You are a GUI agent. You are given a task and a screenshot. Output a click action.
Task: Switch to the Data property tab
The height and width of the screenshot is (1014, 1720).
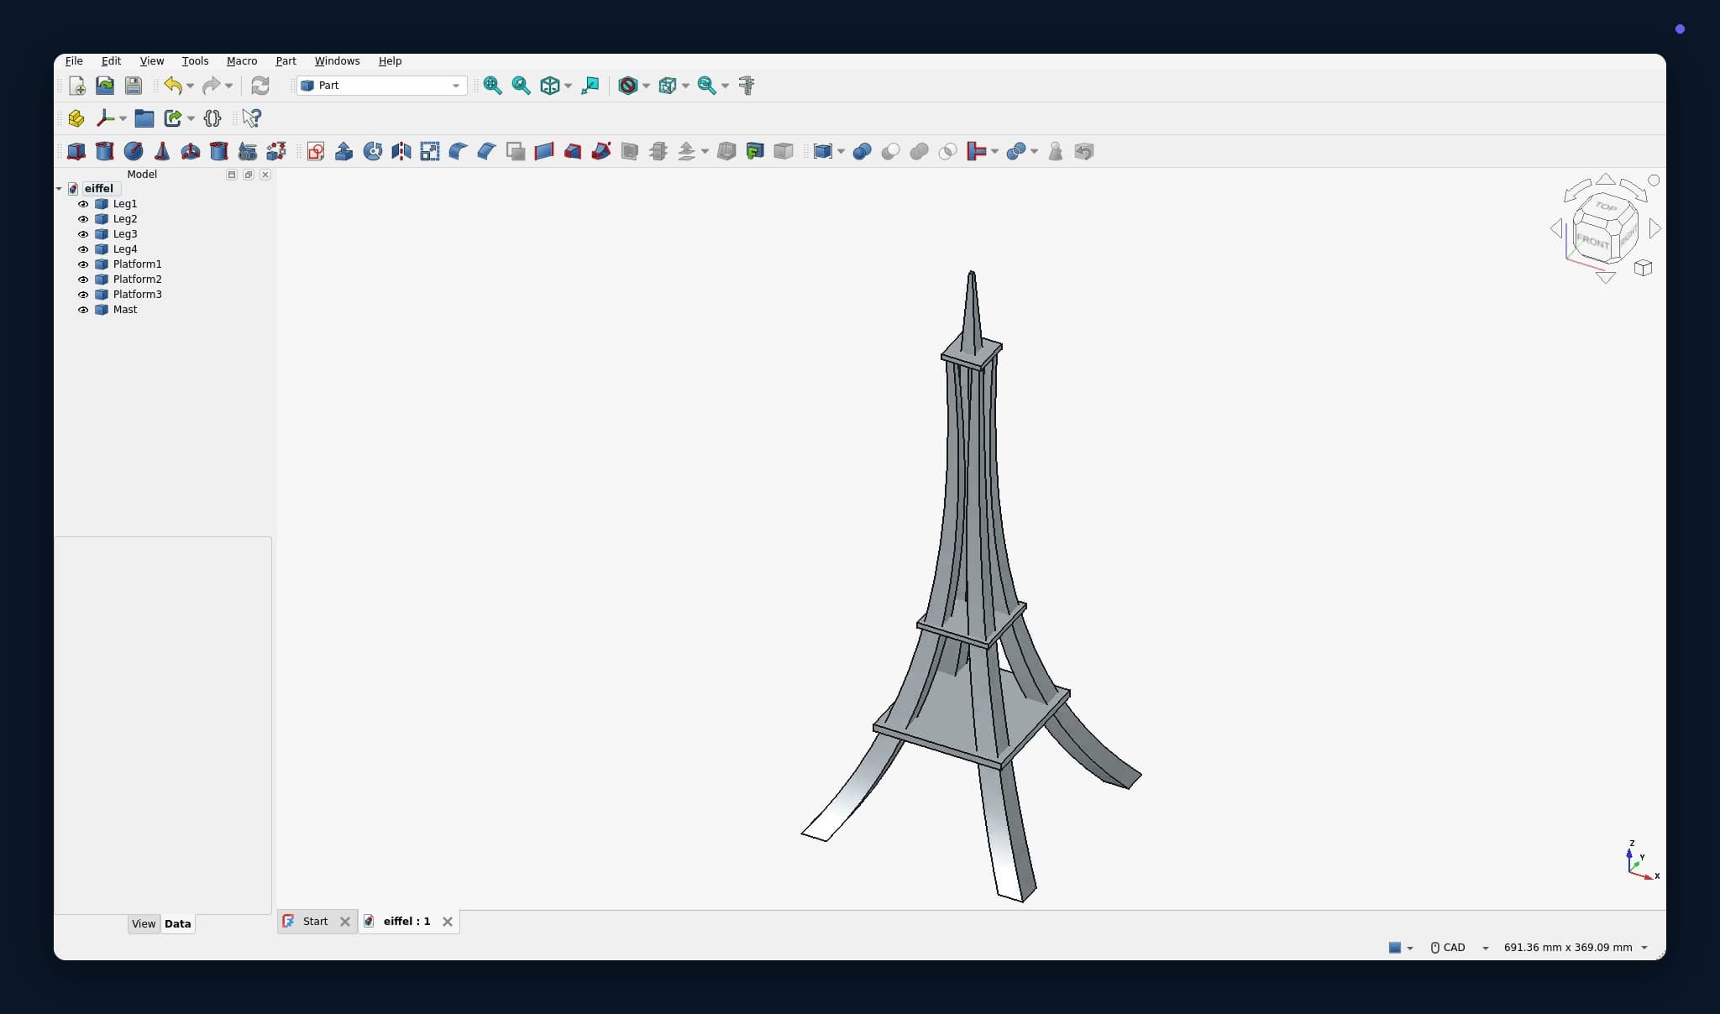(178, 924)
